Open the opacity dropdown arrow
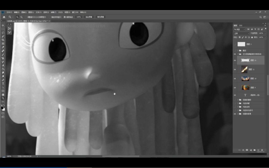The height and width of the screenshot is (168, 269). point(265,33)
